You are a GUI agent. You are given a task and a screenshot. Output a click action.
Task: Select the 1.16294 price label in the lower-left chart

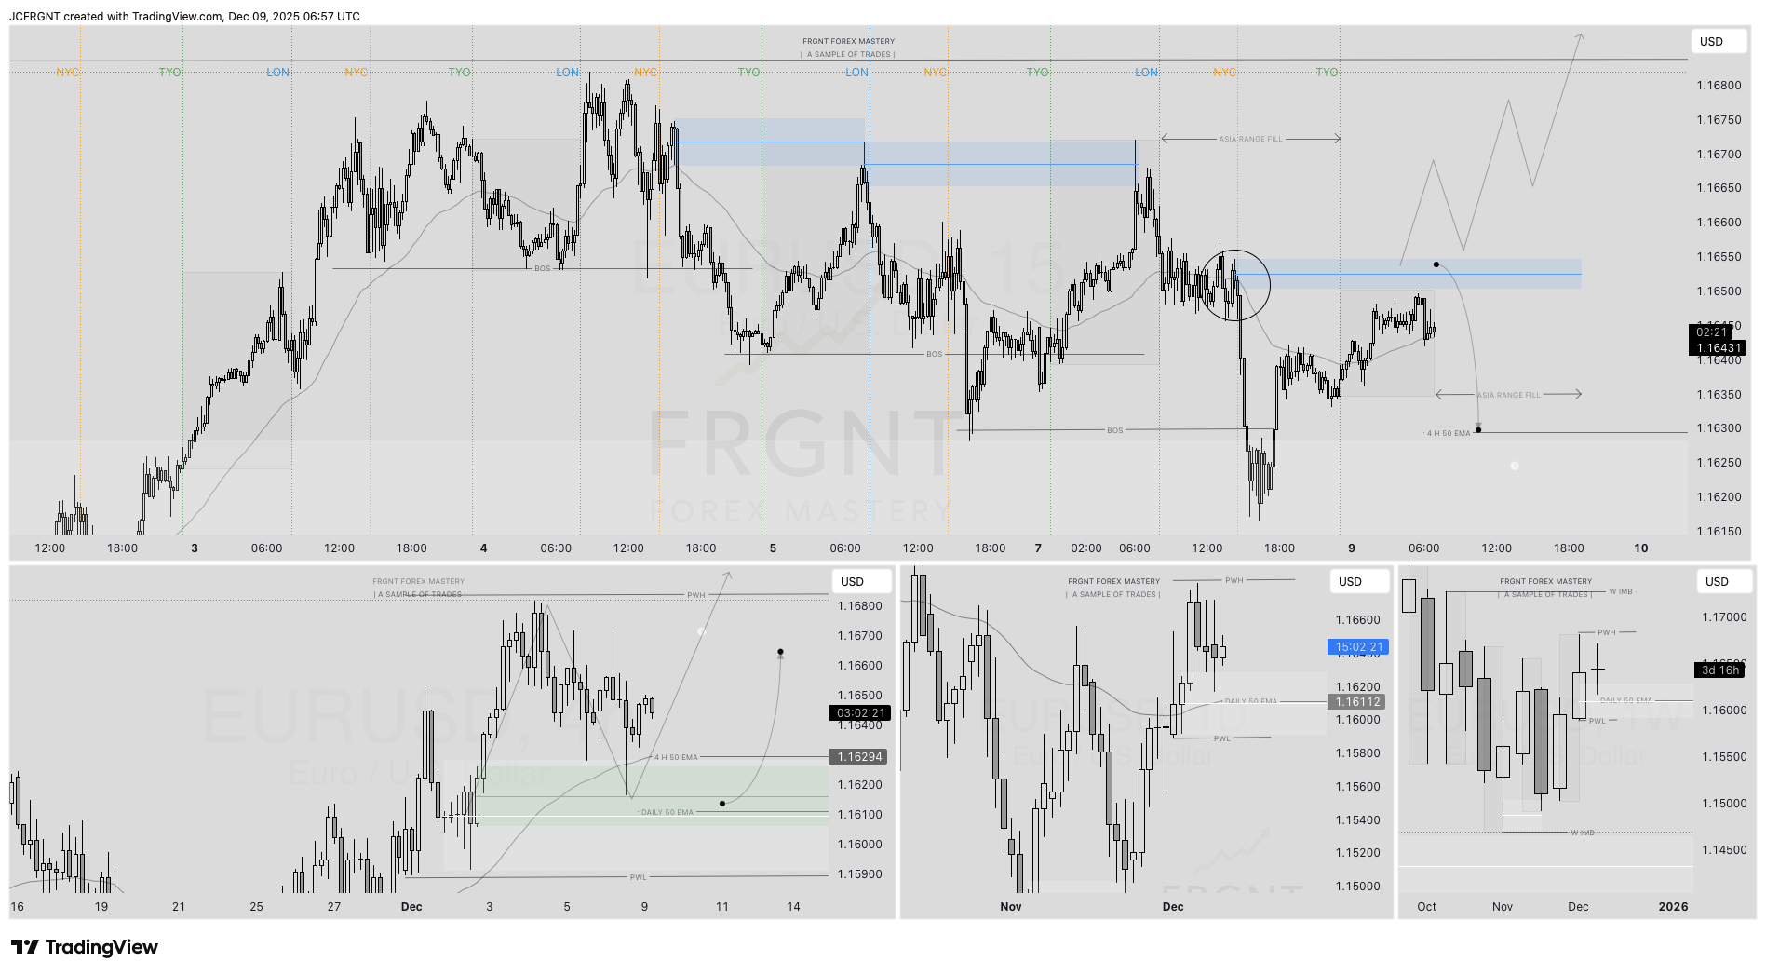[x=860, y=757]
